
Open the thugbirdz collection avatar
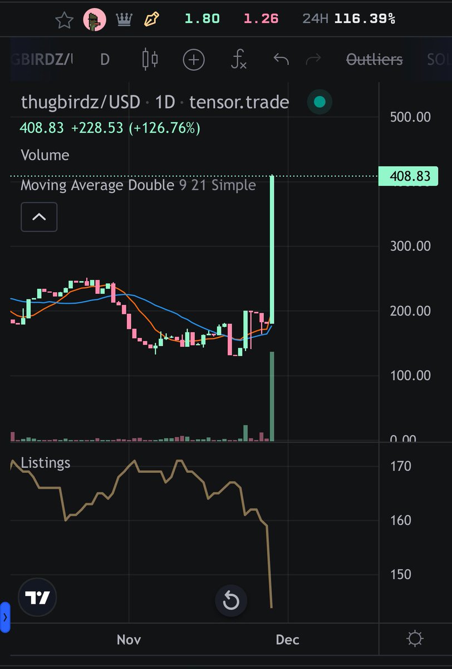(x=95, y=21)
